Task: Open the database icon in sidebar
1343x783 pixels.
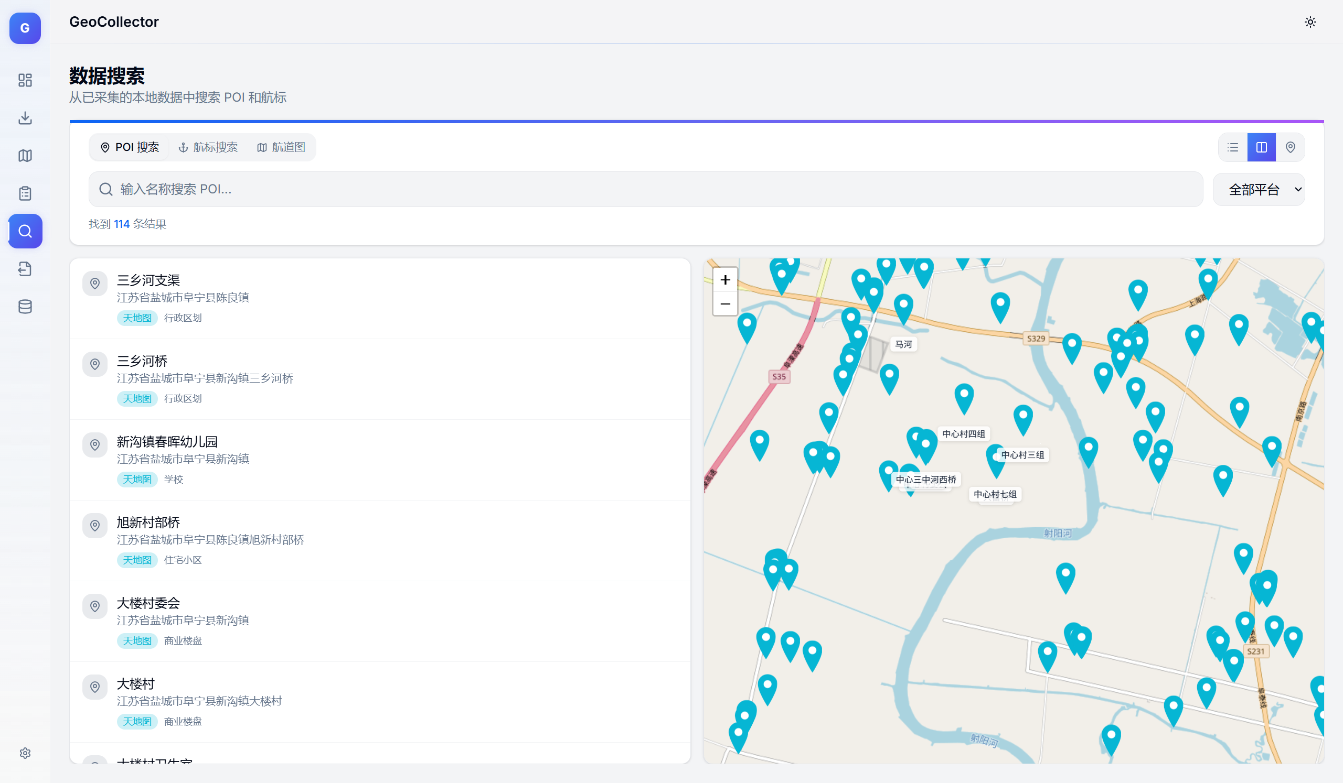Action: click(25, 307)
